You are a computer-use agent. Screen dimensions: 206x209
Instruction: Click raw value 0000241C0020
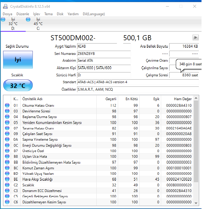[179, 179]
